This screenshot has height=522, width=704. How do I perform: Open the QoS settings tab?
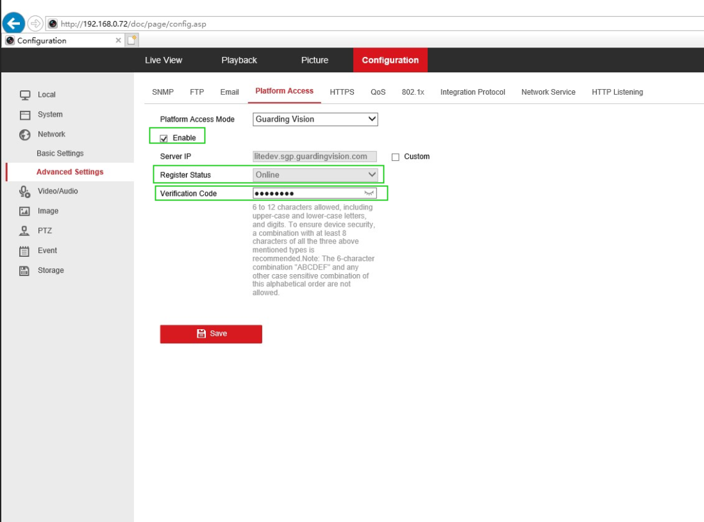[x=378, y=92]
